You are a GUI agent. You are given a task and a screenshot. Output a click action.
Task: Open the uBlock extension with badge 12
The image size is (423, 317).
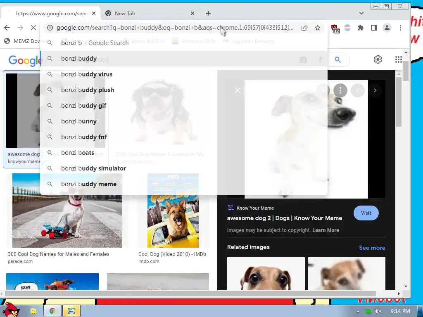click(335, 28)
